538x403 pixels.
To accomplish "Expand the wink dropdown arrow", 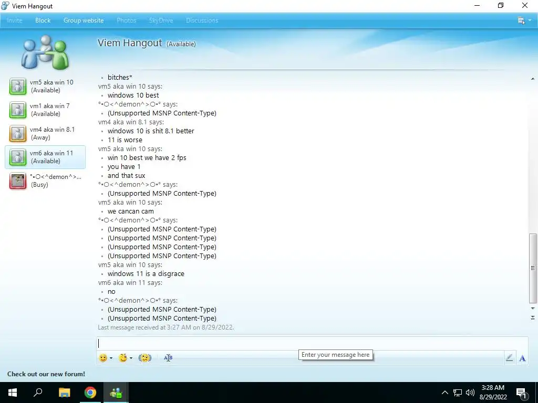I will (131, 358).
